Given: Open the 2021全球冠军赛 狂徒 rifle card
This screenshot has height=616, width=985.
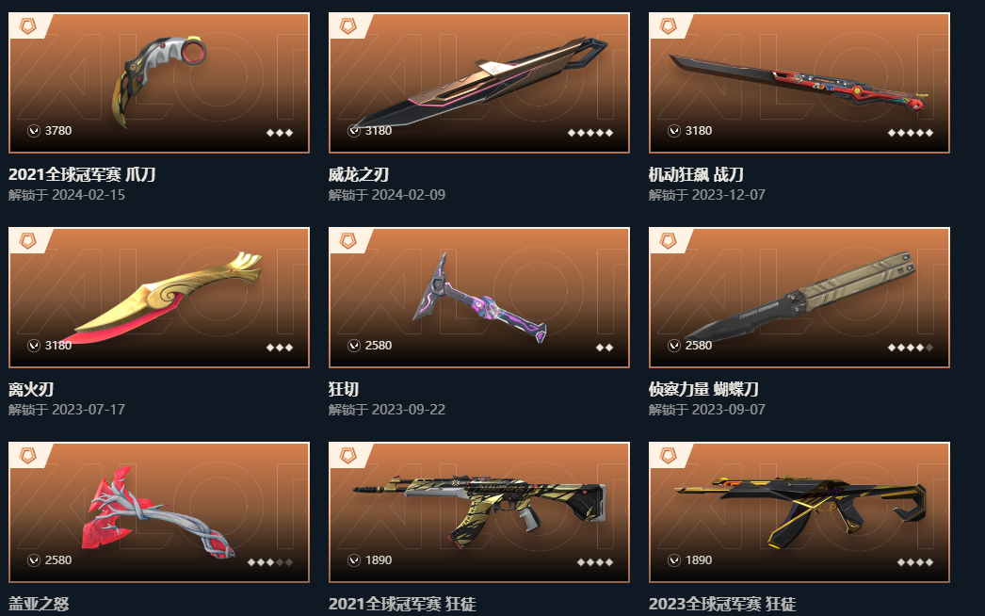Looking at the screenshot, I should pyautogui.click(x=478, y=512).
